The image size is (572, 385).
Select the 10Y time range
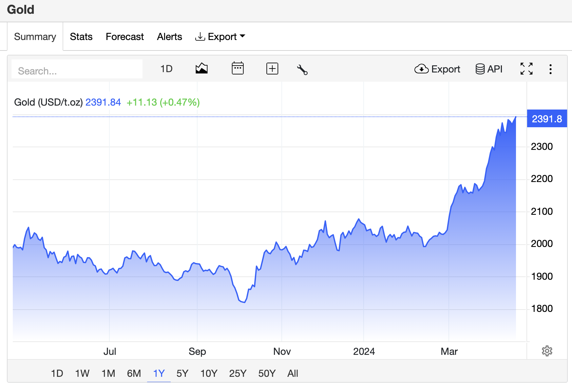click(209, 373)
